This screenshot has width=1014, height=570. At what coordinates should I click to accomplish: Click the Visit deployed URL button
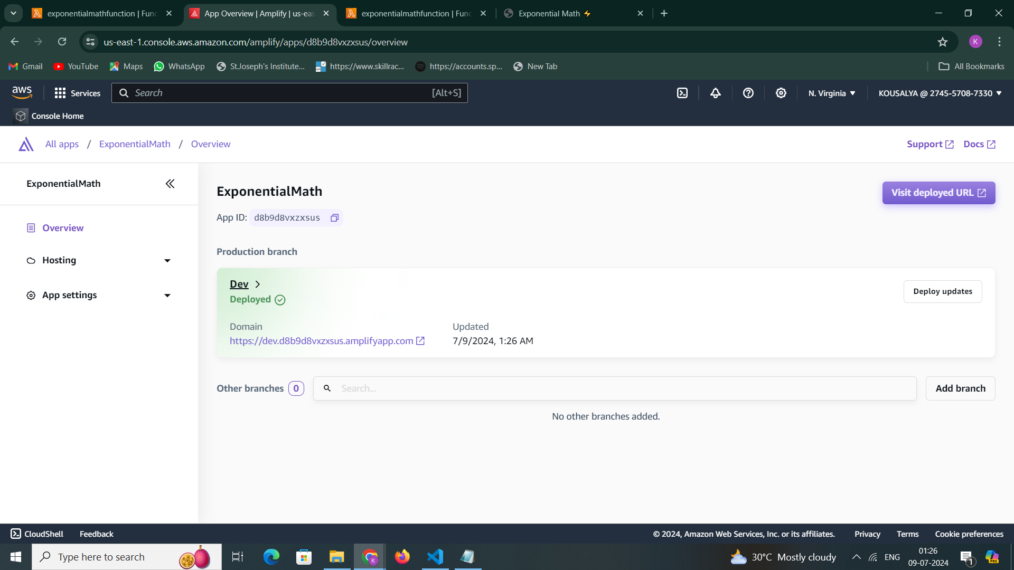click(x=938, y=193)
